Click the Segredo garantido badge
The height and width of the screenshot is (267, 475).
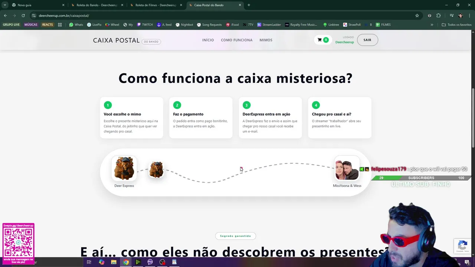pos(235,236)
